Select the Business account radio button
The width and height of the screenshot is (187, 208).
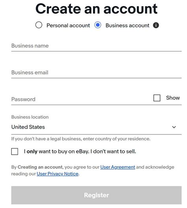97,25
